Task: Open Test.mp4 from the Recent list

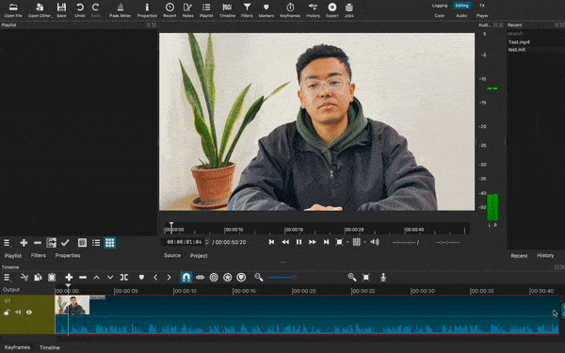Action: [x=519, y=42]
